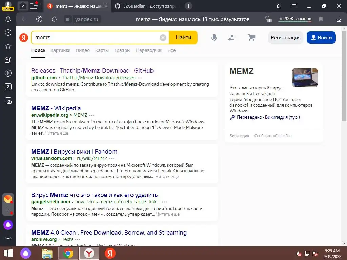Select Переводчик search category
This screenshot has width=347, height=260.
pos(149,50)
